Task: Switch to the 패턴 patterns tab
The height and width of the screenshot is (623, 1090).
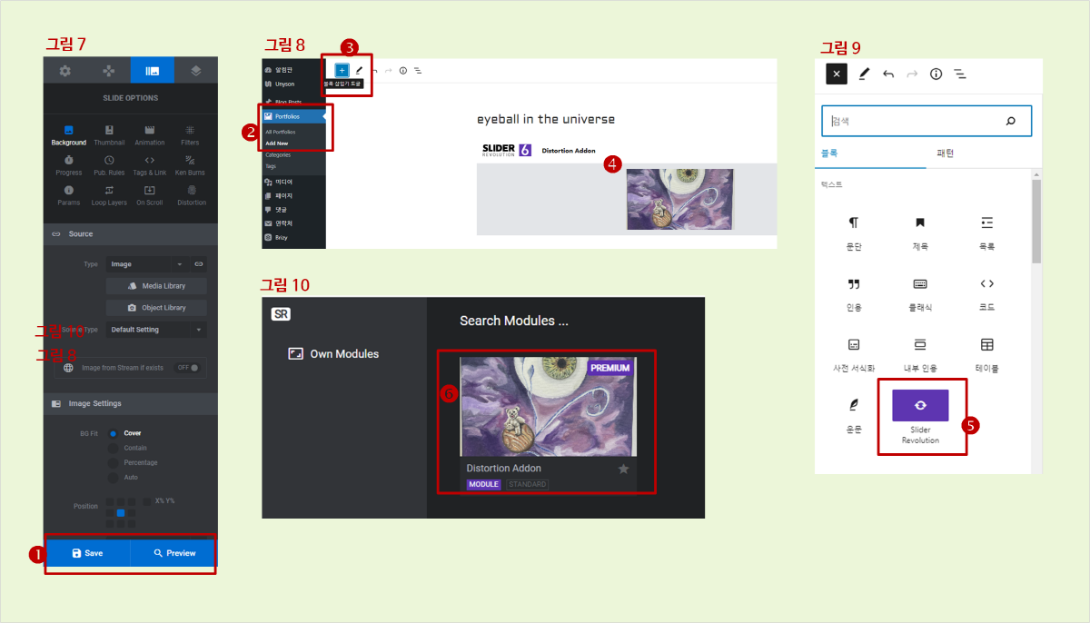Action: point(945,153)
